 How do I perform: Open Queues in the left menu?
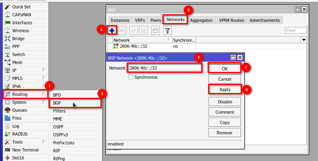[19, 110]
